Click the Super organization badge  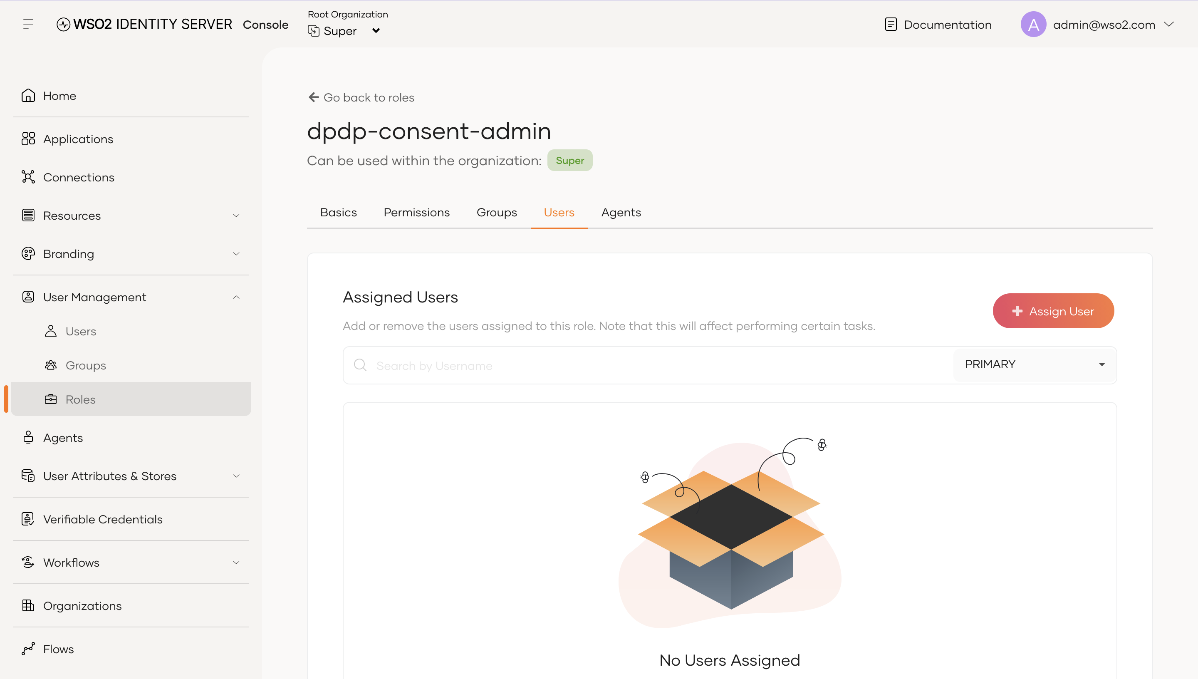[x=569, y=161]
